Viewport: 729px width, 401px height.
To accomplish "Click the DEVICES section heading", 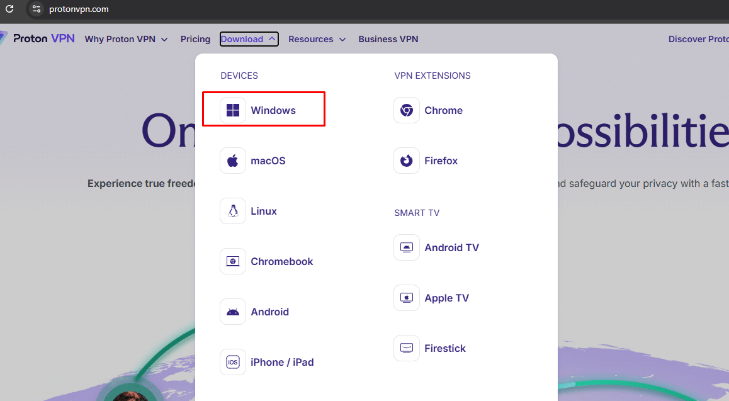I will coord(239,76).
